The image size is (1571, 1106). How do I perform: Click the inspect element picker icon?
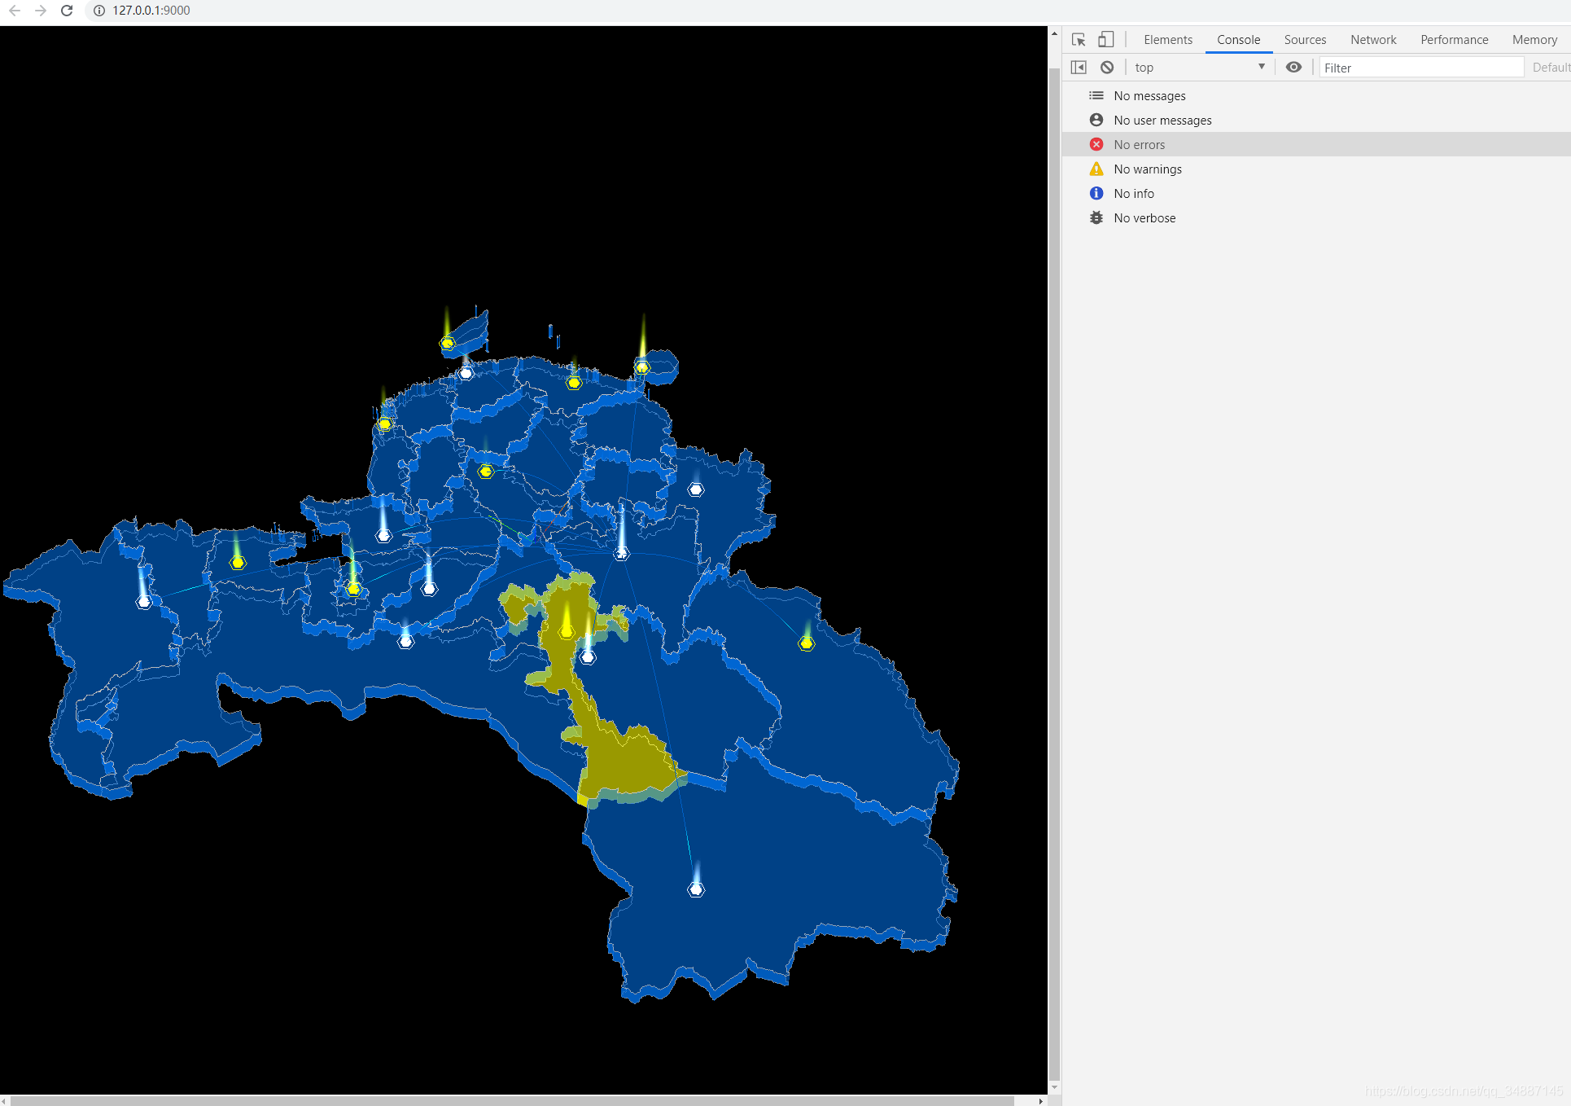coord(1079,40)
